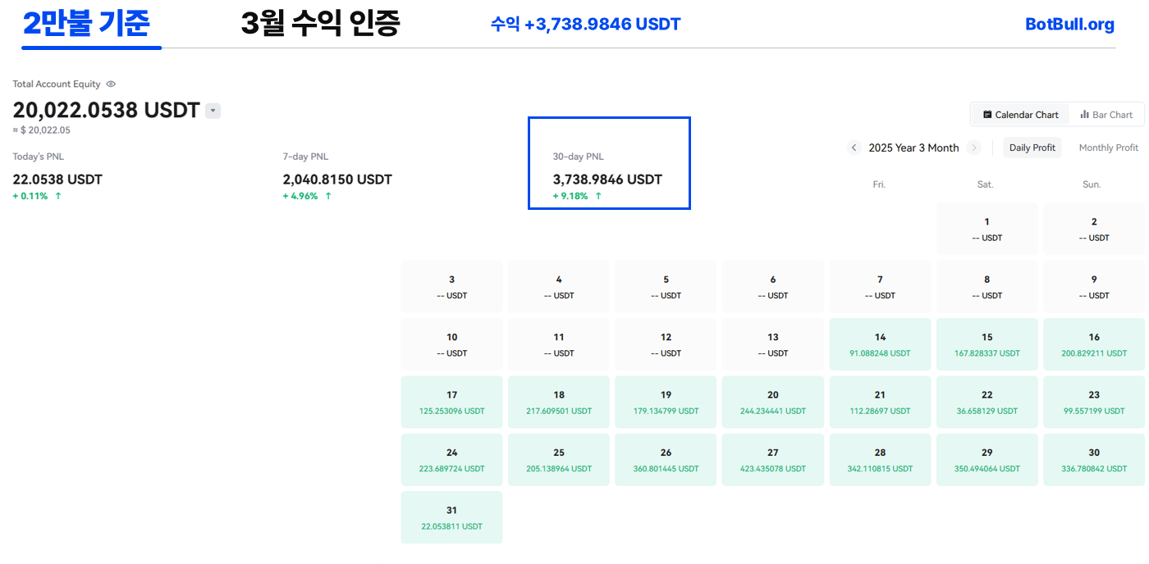Go to next month arrow
Image resolution: width=1149 pixels, height=564 pixels.
point(974,148)
